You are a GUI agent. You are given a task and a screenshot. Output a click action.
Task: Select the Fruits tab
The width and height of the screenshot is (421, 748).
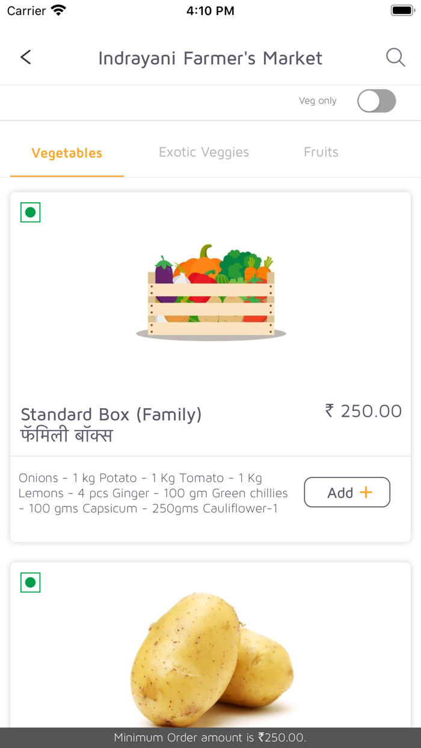[321, 152]
